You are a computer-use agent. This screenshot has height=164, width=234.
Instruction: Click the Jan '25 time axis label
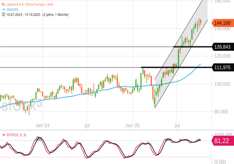click(x=133, y=126)
